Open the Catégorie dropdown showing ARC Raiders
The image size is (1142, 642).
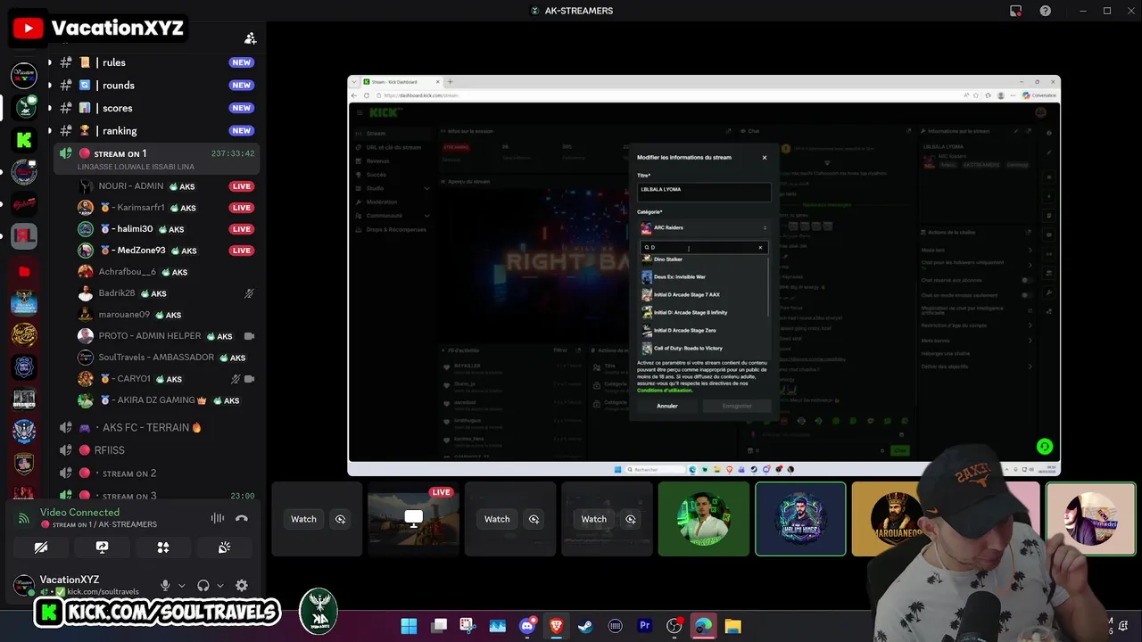coord(704,227)
